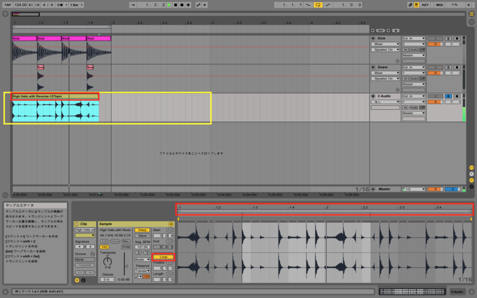Switch to Arrangement view selector icon
This screenshot has width=477, height=298.
click(x=472, y=14)
